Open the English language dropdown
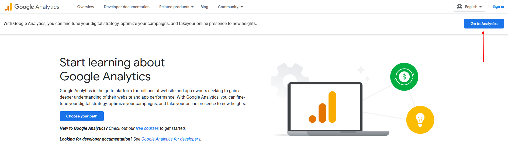The width and height of the screenshot is (508, 147). (469, 7)
